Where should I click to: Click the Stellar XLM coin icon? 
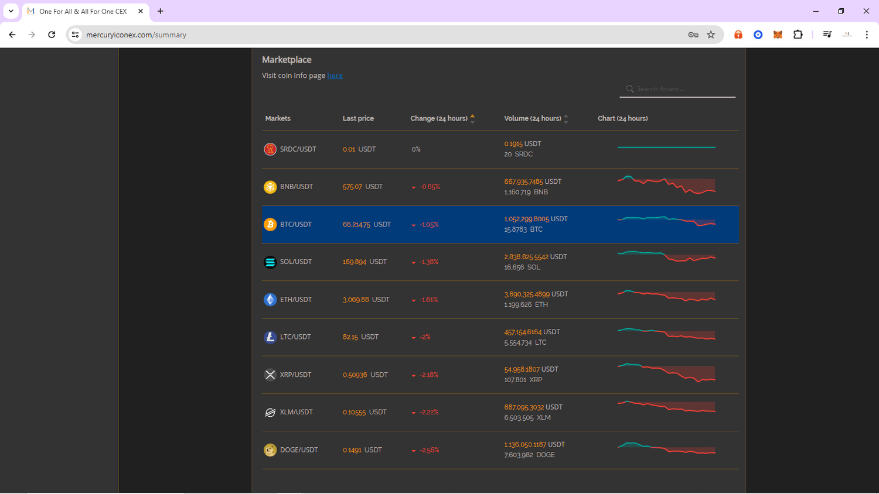point(270,413)
